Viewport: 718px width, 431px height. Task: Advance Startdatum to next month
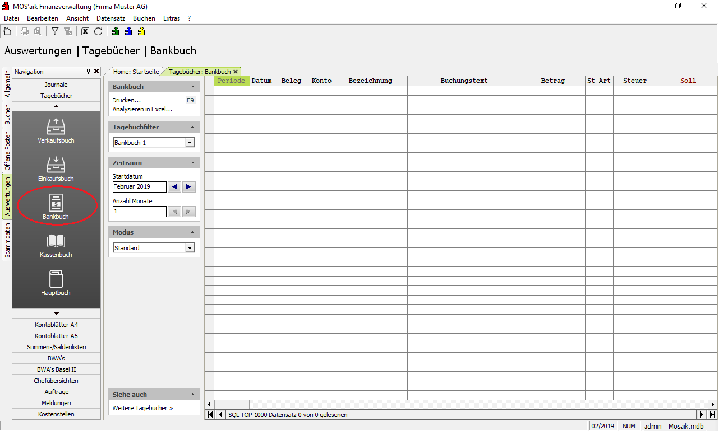(x=188, y=187)
